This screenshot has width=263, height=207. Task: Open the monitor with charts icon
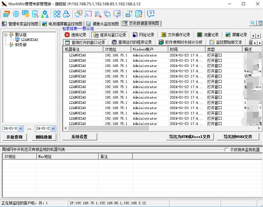point(117,14)
